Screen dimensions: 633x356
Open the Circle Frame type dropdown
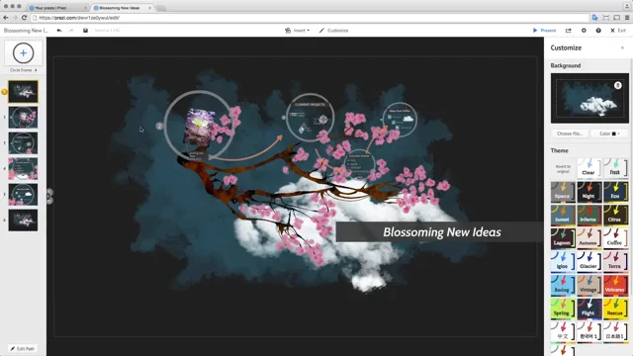[x=24, y=70]
